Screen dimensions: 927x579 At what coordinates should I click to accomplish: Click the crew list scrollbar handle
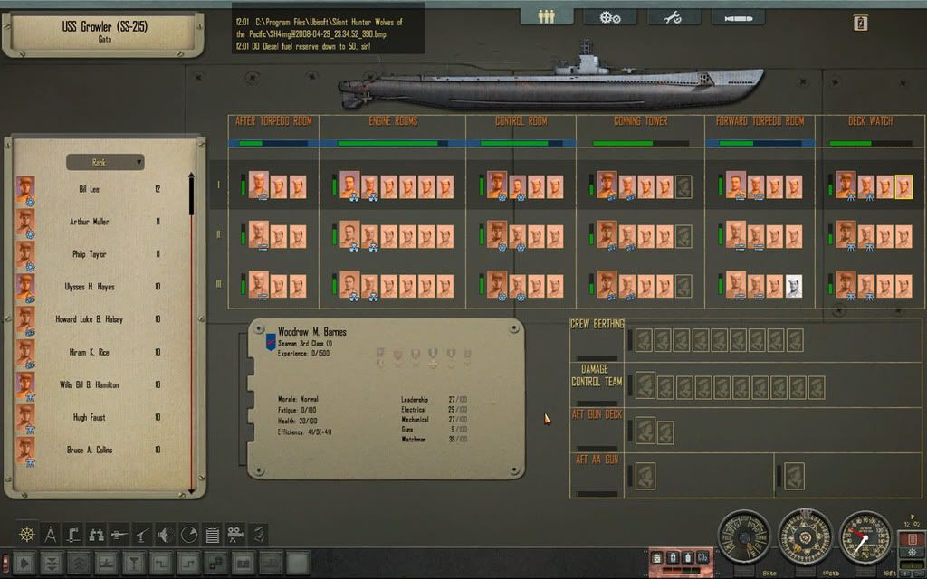pos(191,195)
